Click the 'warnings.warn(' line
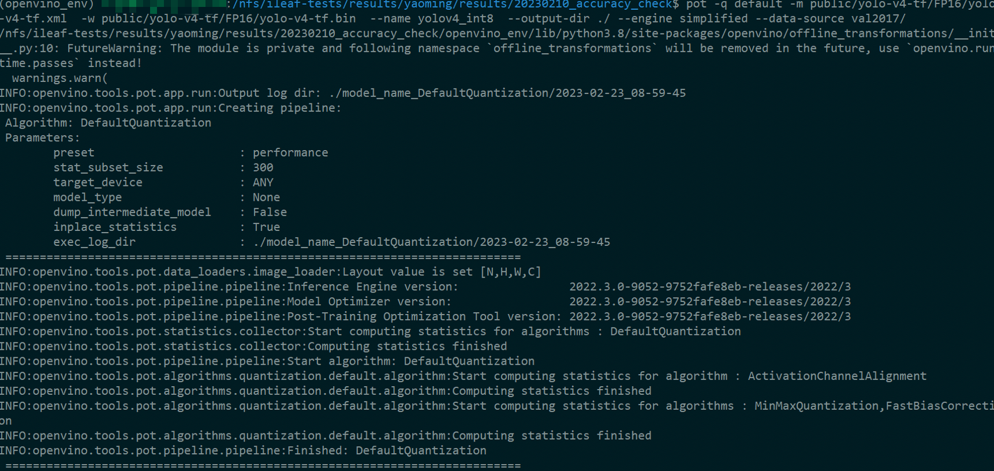The image size is (994, 471). tap(59, 78)
